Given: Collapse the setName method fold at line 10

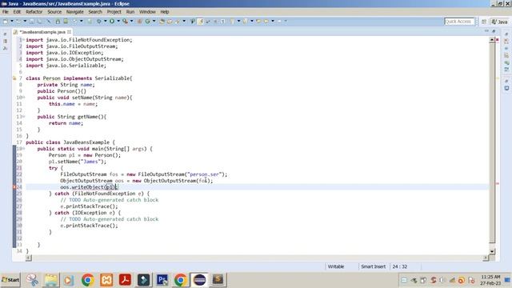Looking at the screenshot, I should pyautogui.click(x=23, y=98).
